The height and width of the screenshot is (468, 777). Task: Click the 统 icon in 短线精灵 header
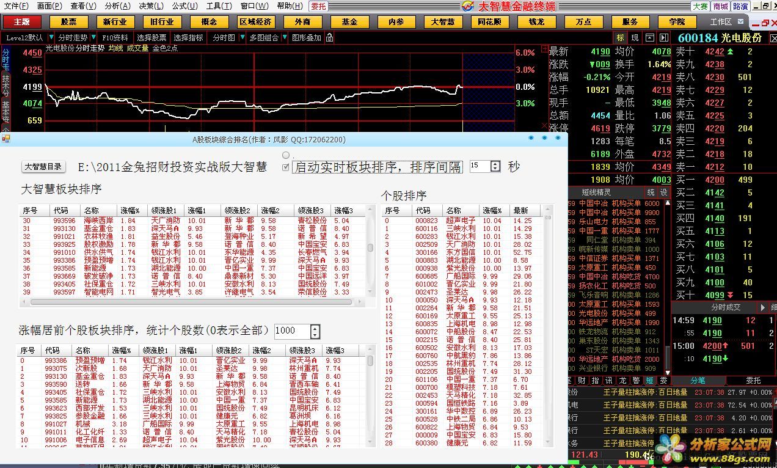click(651, 192)
